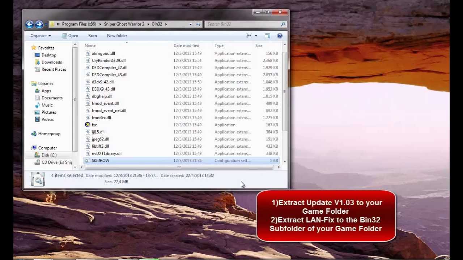Screen dimensions: 463x260
Task: Expand the arrow after Sniper Ghost Warrior 2
Action: tap(148, 24)
